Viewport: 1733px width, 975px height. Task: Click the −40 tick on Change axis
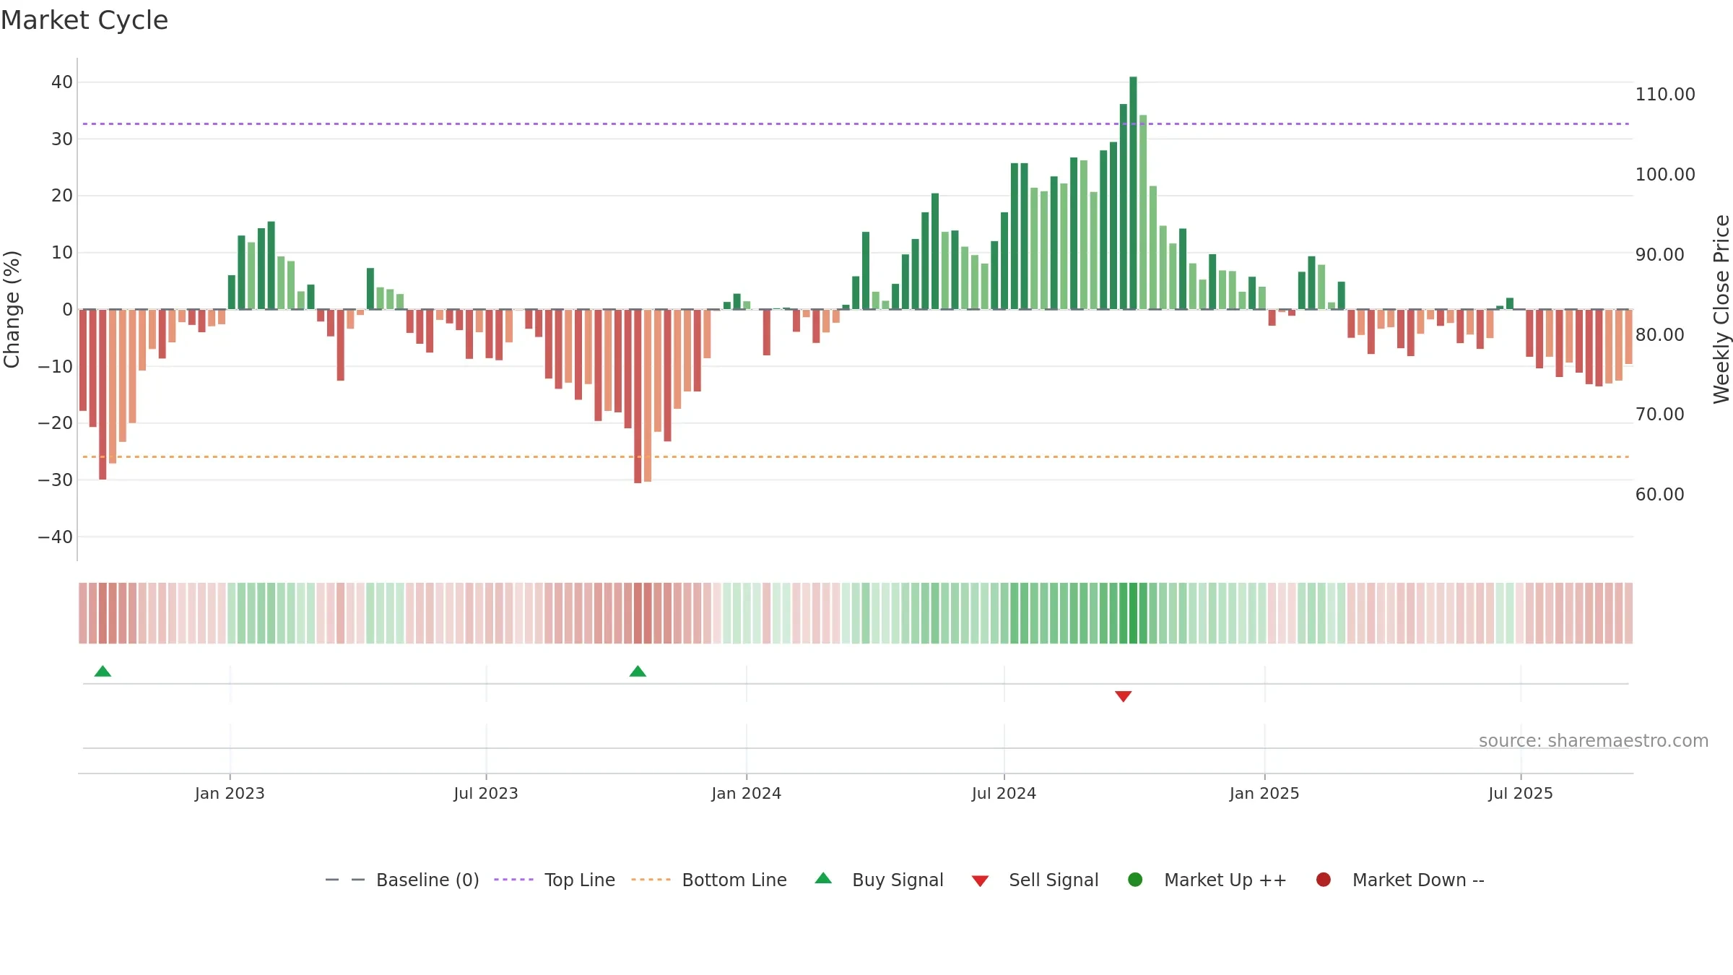[56, 537]
